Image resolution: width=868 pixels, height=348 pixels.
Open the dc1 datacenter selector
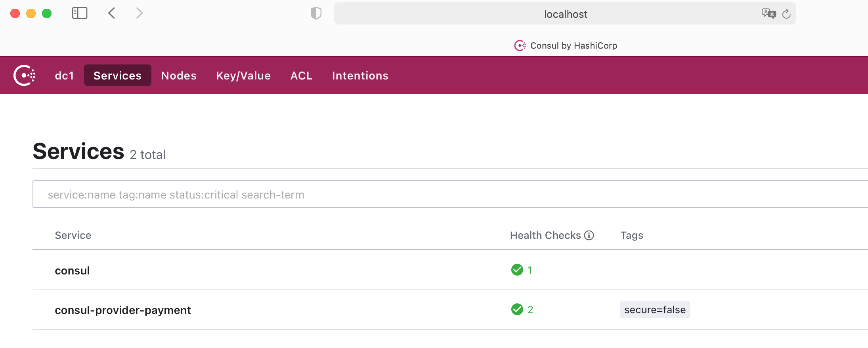pyautogui.click(x=64, y=76)
